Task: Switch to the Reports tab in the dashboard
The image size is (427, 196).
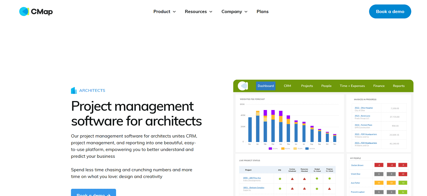Action: tap(399, 86)
